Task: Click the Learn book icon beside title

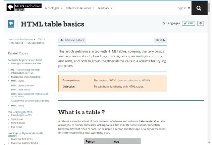Action: [12, 24]
